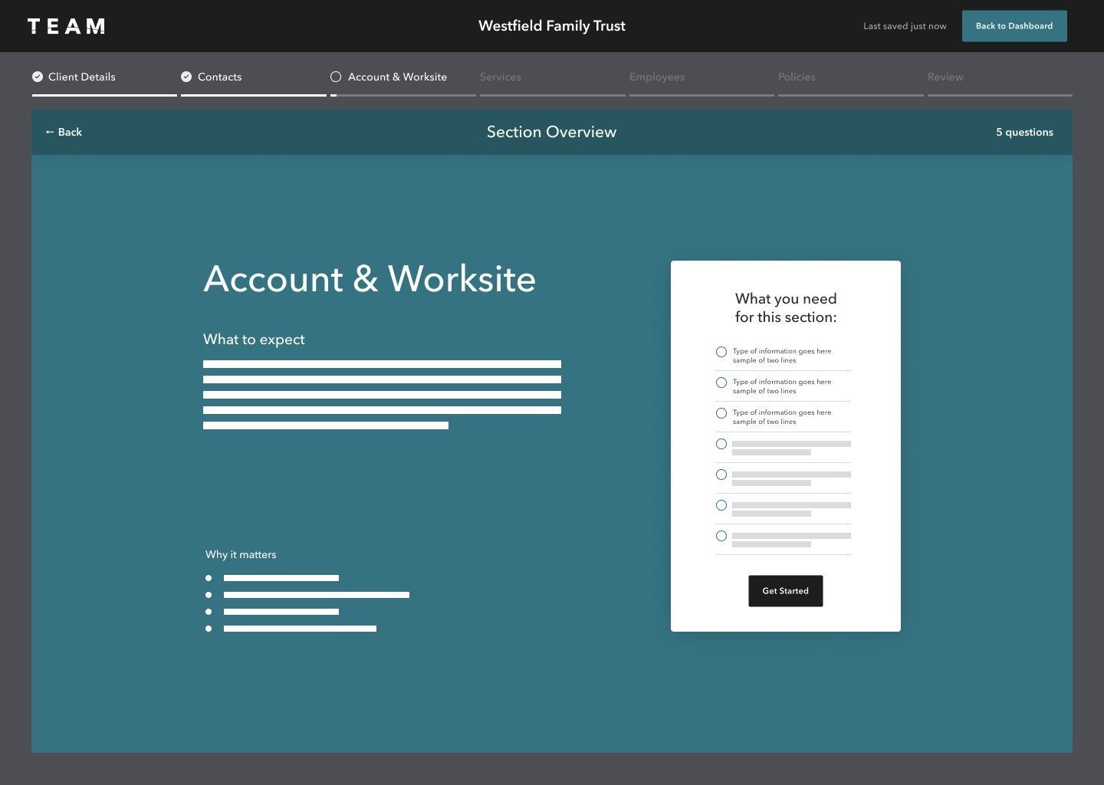Viewport: 1104px width, 785px height.
Task: Click the Westfield Family Trust title
Action: click(x=551, y=26)
